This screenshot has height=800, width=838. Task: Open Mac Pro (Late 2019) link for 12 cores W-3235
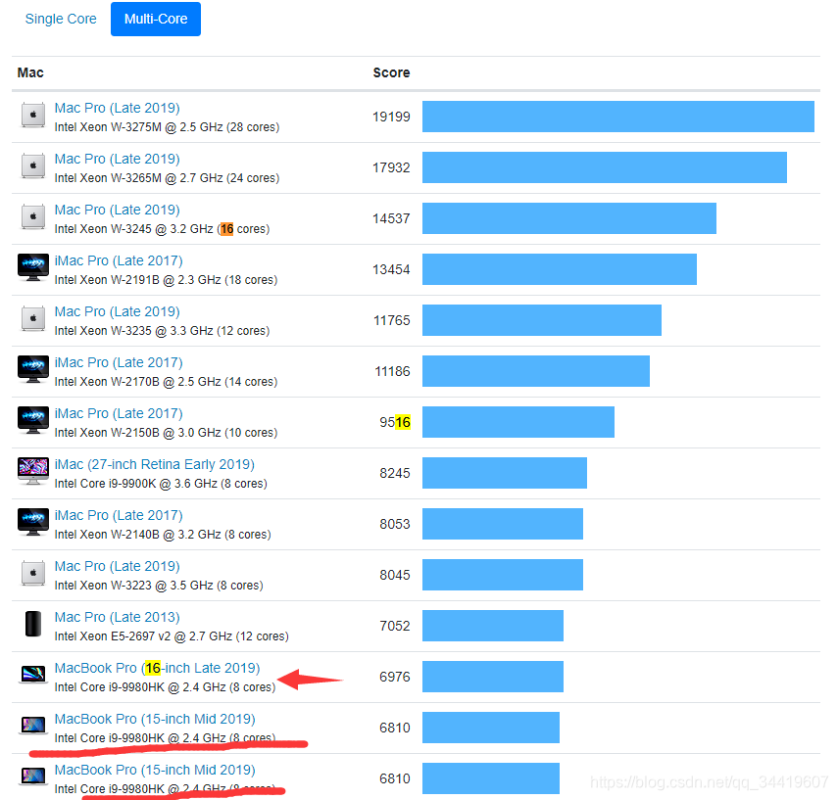[117, 311]
